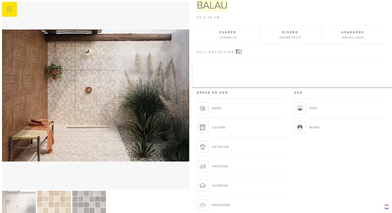Click the Regadera shower icon

(203, 205)
